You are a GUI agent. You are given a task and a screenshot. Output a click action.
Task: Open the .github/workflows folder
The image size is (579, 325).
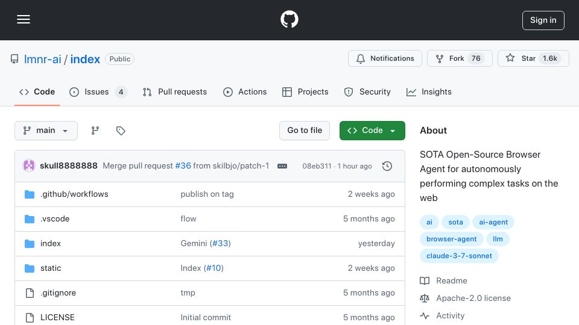click(74, 194)
